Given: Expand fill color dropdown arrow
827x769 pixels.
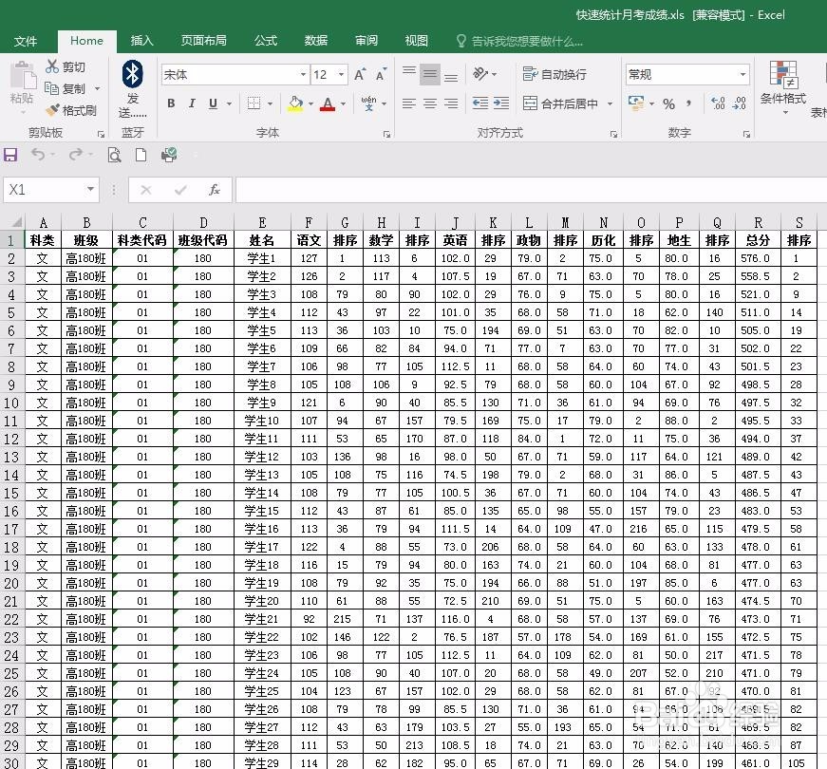Looking at the screenshot, I should [x=311, y=103].
